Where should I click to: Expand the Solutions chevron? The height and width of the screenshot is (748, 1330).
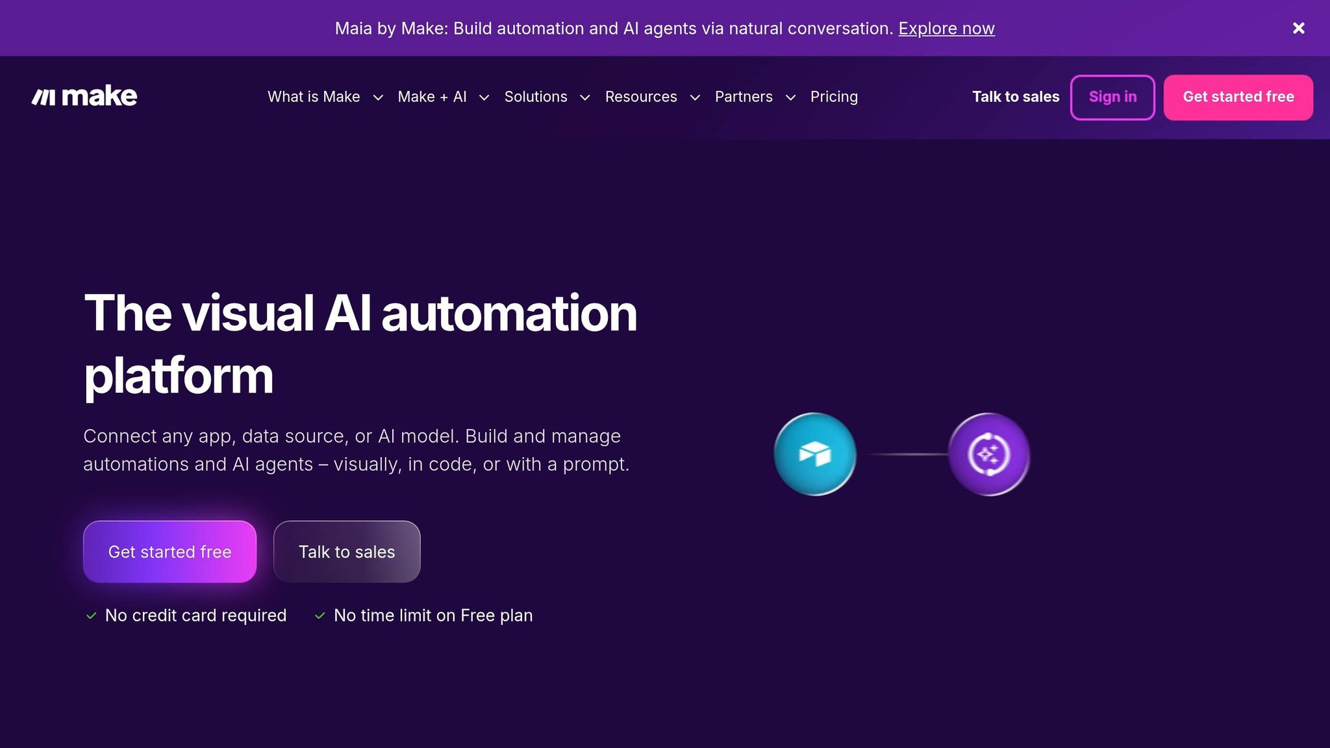click(584, 97)
